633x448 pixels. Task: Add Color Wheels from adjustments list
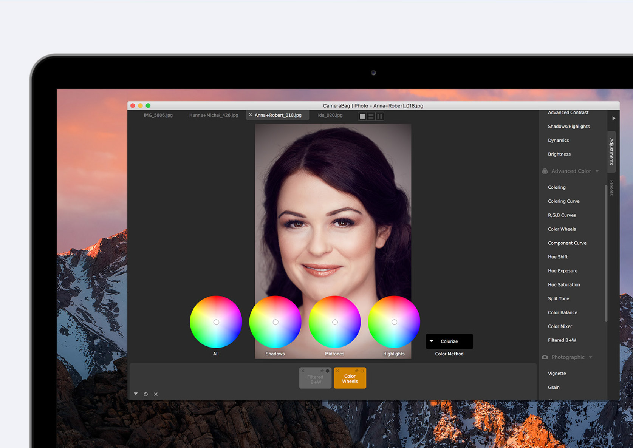(x=562, y=229)
